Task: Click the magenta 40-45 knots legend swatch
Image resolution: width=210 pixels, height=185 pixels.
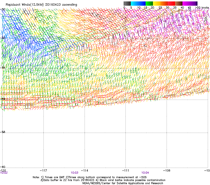Action: click(x=186, y=3)
